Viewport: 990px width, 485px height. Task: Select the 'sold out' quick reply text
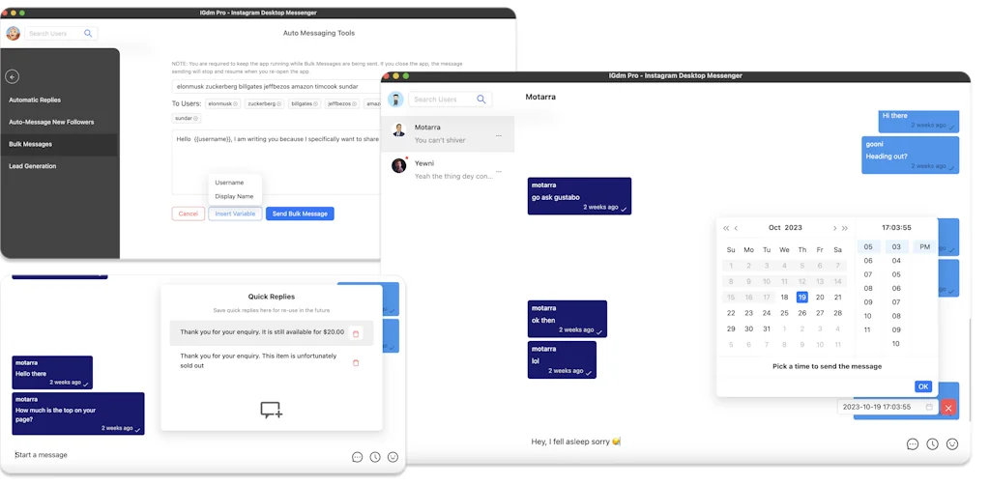258,360
